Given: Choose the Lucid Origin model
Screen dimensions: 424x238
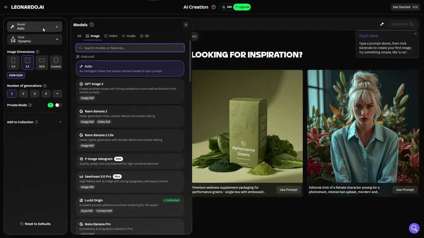Looking at the screenshot, I should pos(130,205).
